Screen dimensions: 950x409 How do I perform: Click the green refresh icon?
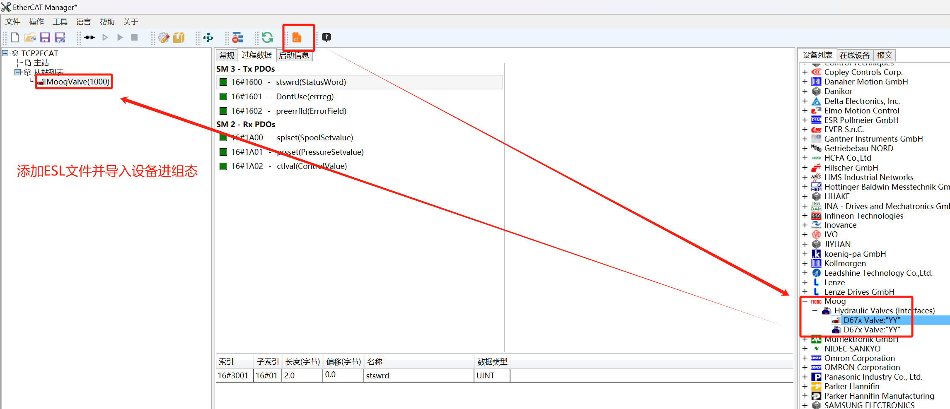click(x=267, y=37)
